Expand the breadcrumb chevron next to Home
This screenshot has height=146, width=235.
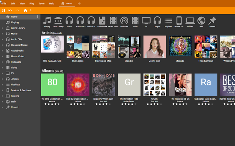[x=31, y=11]
